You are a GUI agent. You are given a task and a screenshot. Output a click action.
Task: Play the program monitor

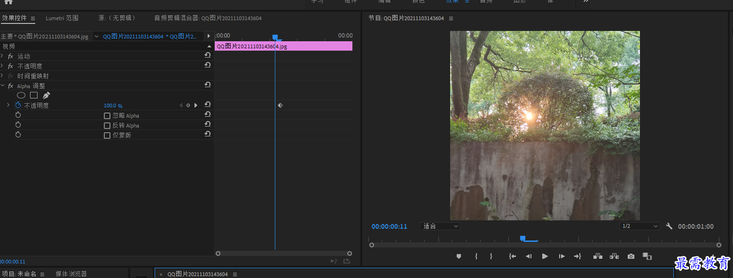[545, 256]
